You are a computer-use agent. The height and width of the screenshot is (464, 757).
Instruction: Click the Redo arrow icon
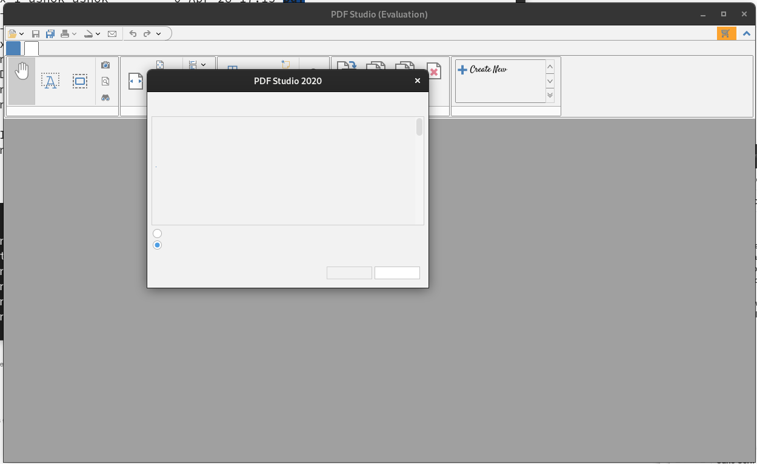pos(147,34)
